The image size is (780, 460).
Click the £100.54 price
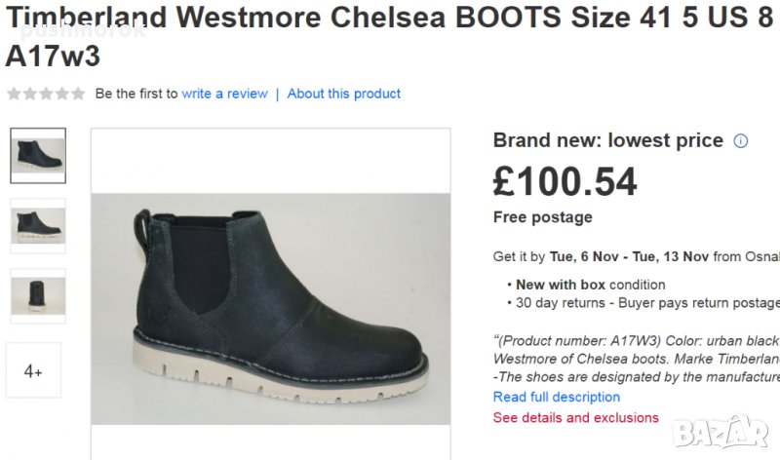pyautogui.click(x=565, y=181)
